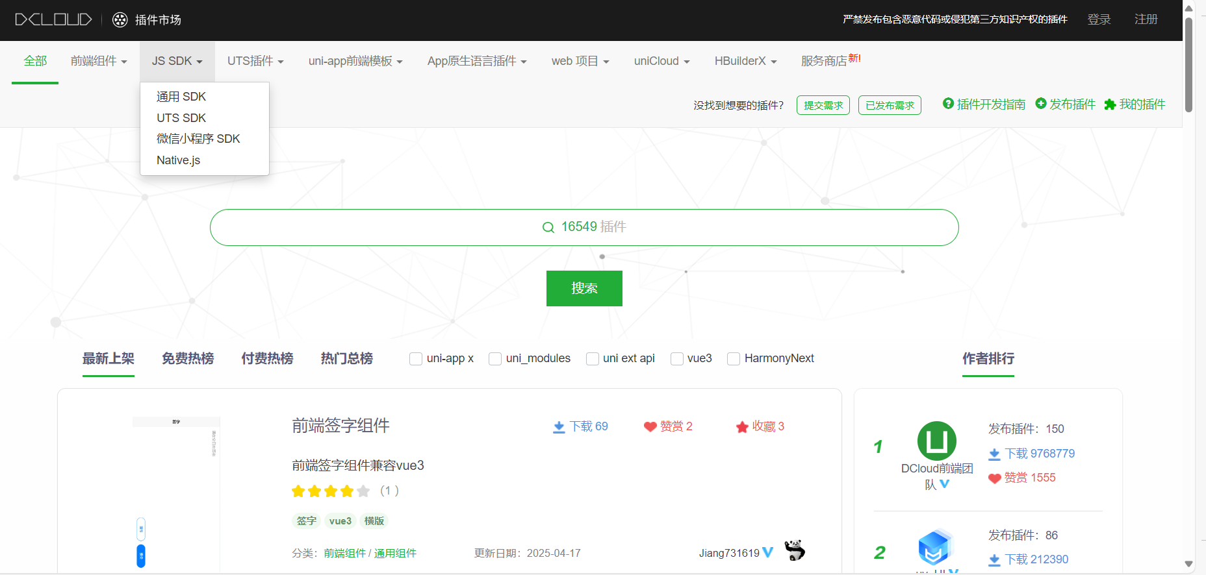Open the 前端签字组件 plugin title
This screenshot has width=1206, height=575.
(340, 426)
